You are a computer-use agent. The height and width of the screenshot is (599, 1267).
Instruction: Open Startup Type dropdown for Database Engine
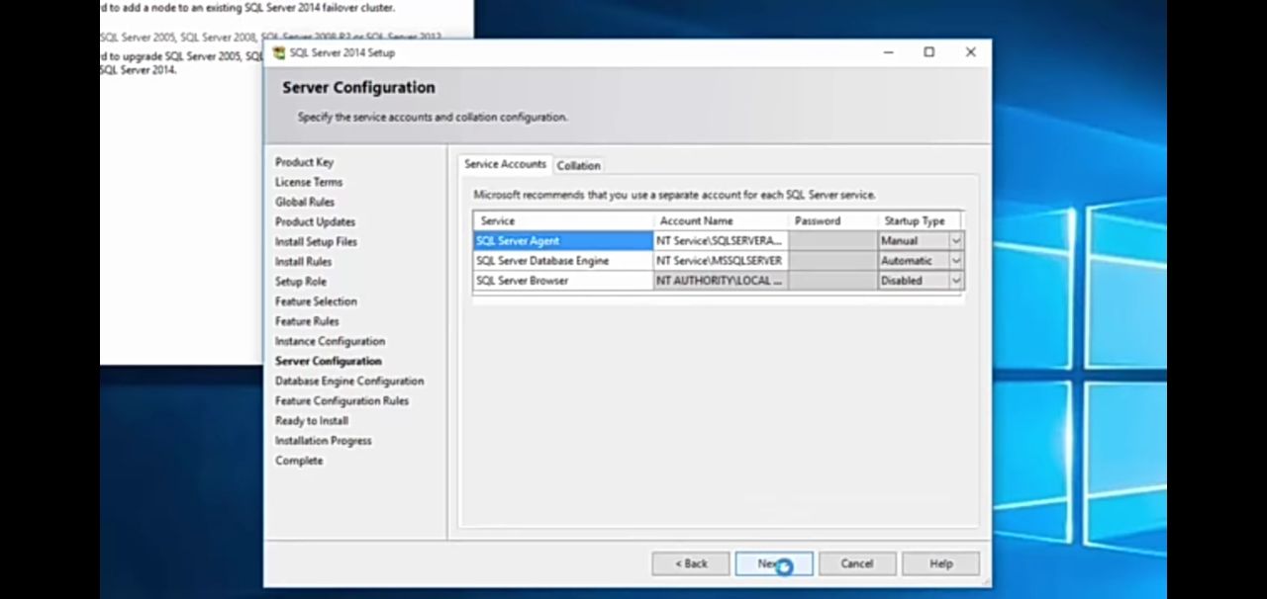click(x=956, y=260)
